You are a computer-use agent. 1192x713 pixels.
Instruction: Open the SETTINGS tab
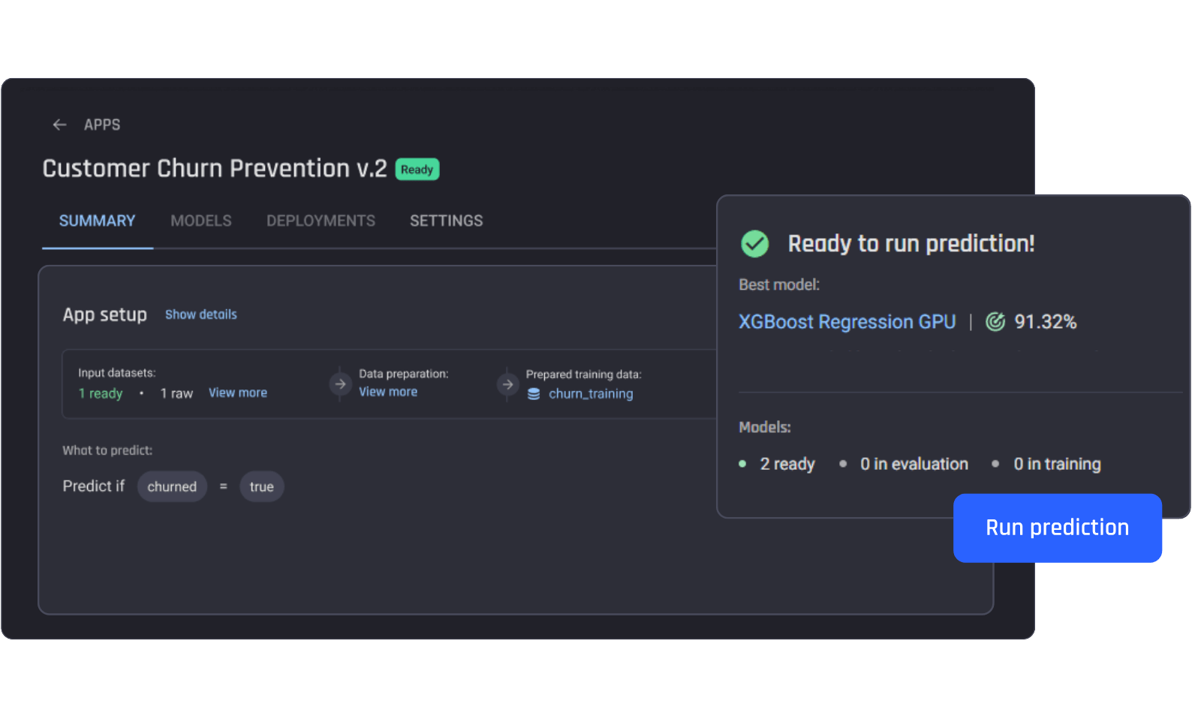(x=447, y=221)
